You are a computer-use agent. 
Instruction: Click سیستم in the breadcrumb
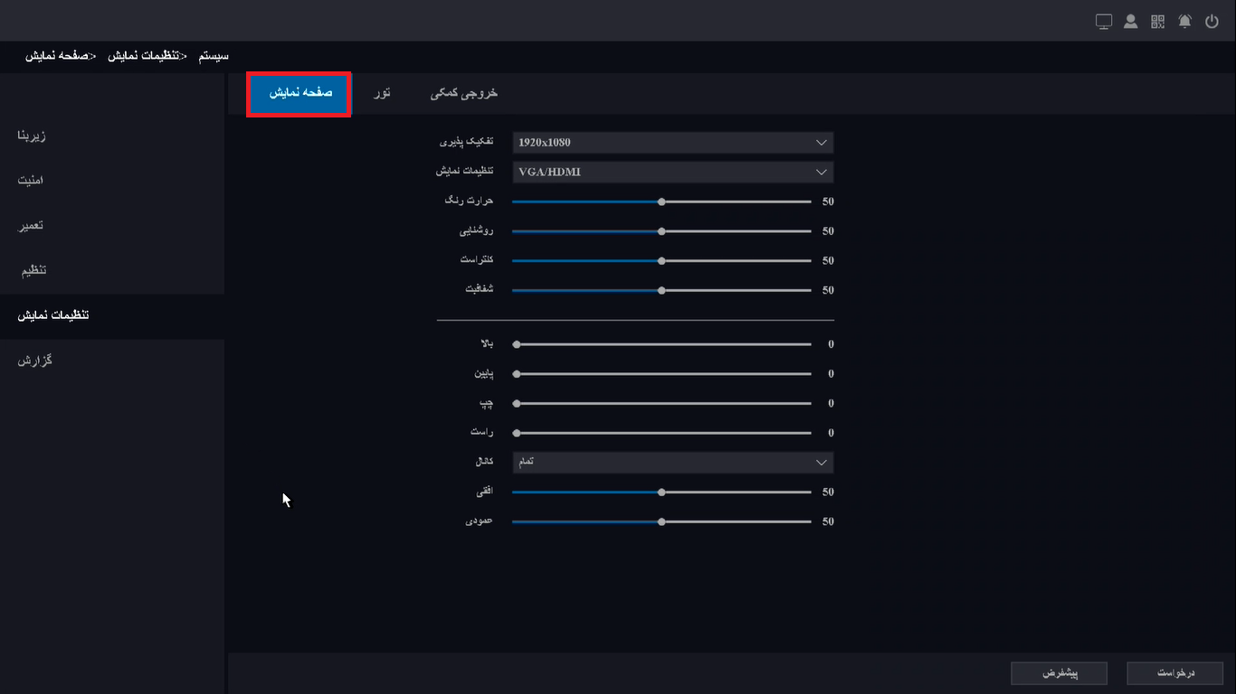click(214, 56)
